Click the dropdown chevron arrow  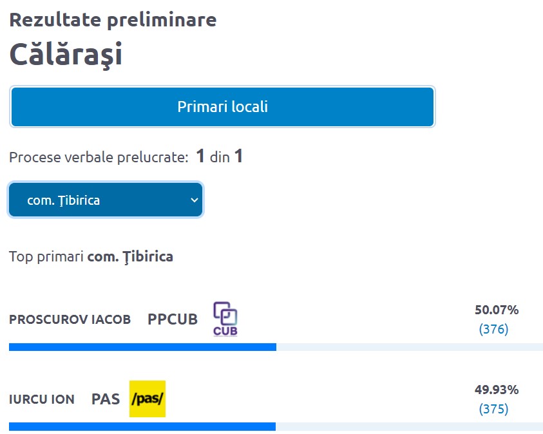[195, 200]
